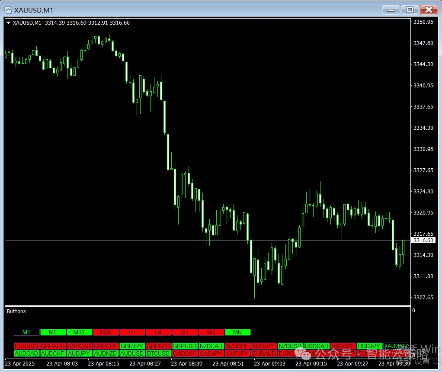Screen dimensions: 442x372
Task: Open the GBPCAD symbol chart
Action: [x=79, y=346]
